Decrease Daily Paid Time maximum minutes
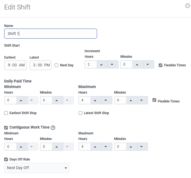The height and width of the screenshot is (178, 191). [x=142, y=100]
